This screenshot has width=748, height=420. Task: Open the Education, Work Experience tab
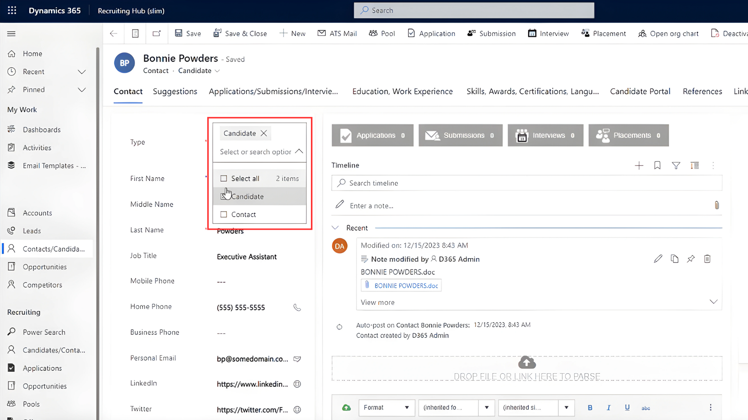402,91
